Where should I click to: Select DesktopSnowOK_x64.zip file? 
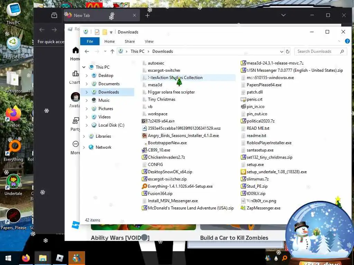click(x=170, y=172)
